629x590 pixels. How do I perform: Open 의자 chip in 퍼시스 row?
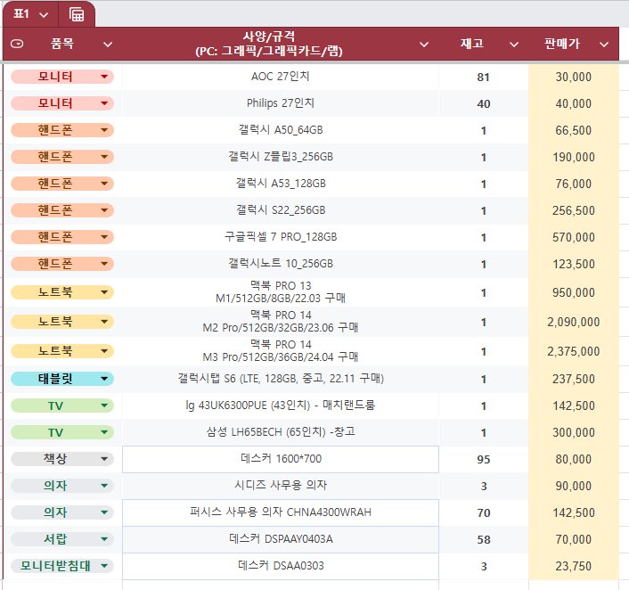coord(62,512)
